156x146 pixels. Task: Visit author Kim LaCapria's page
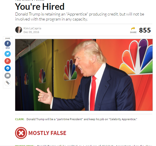[32, 28]
